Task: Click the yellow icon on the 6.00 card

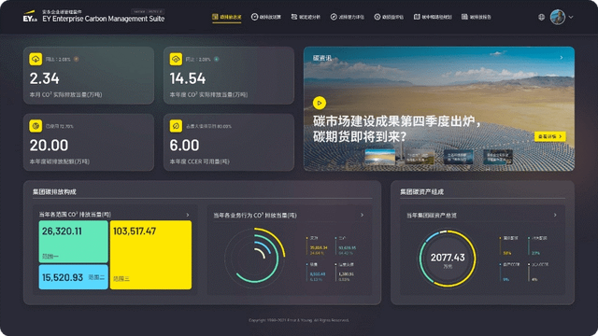Action: [176, 126]
